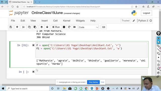Click the Run button in the toolbar
Image resolution: width=161 pixels, height=91 pixels.
coord(56,27)
